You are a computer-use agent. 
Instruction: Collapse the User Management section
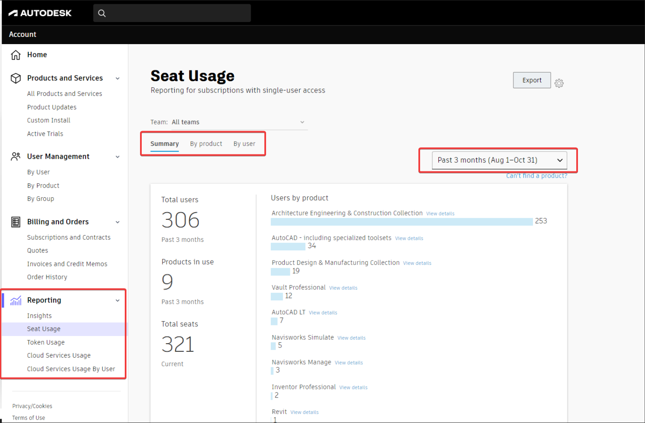coord(118,157)
